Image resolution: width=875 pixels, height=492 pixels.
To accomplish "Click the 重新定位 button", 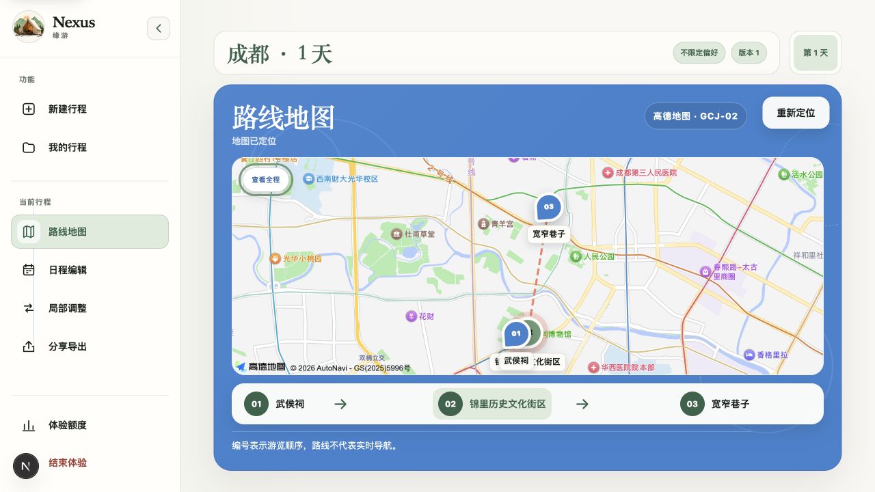I will point(796,113).
